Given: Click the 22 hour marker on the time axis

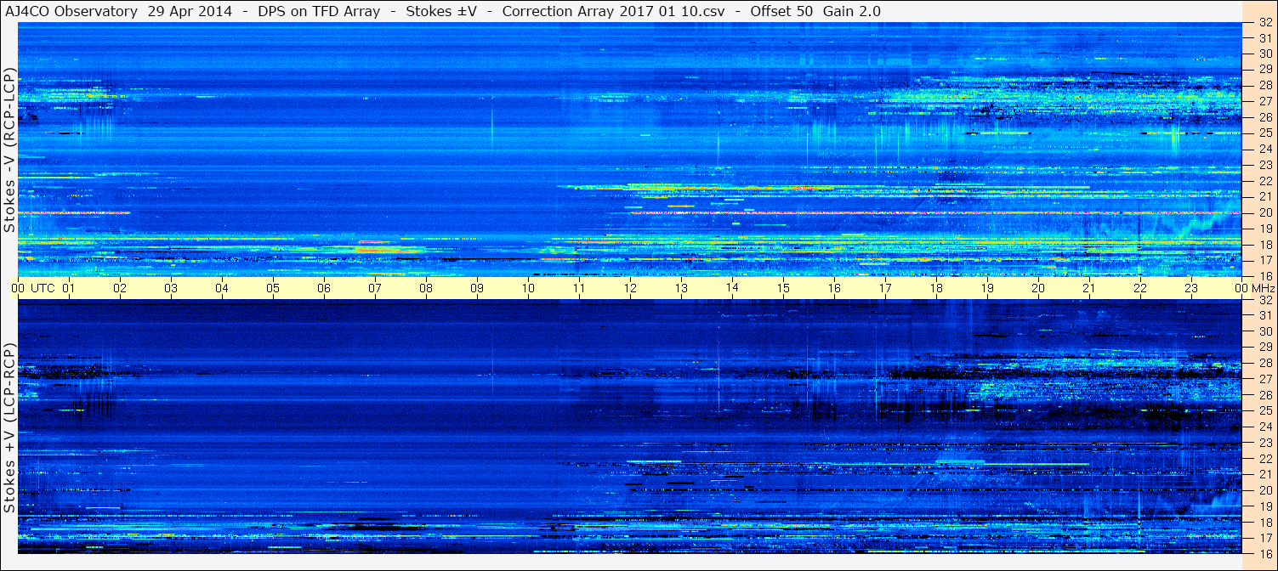Looking at the screenshot, I should pos(1140,288).
